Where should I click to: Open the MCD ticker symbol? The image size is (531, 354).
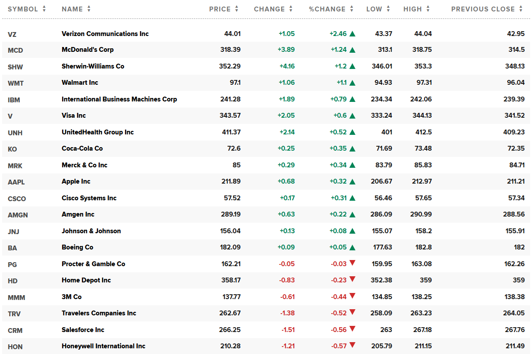(15, 50)
